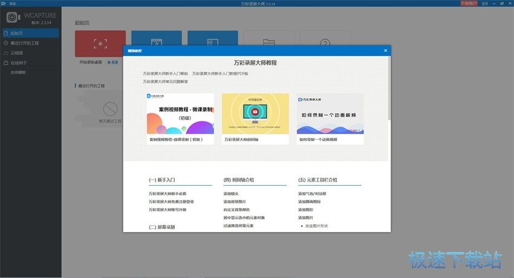Image resolution: width=514 pixels, height=278 pixels.
Task: Click the no-recent-projects placeholder icon
Action: (111, 109)
